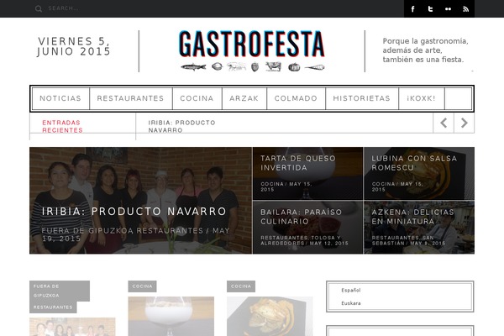This screenshot has height=336, width=504.
Task: Click the Fuera de Gipuzkoa category tag
Action: click(60, 291)
